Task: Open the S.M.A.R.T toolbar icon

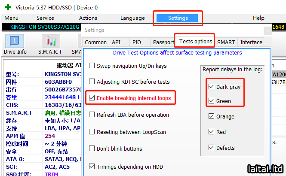Action: click(51, 42)
